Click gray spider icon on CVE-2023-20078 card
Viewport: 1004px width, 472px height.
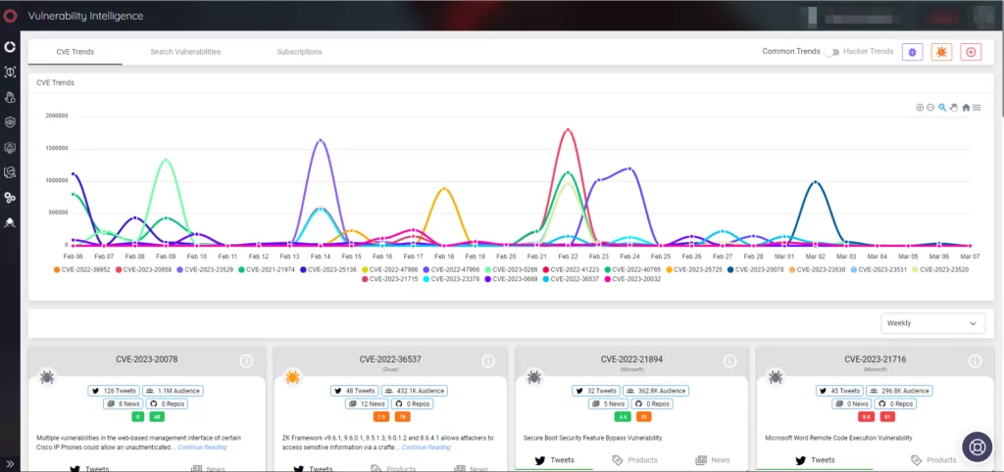point(47,377)
